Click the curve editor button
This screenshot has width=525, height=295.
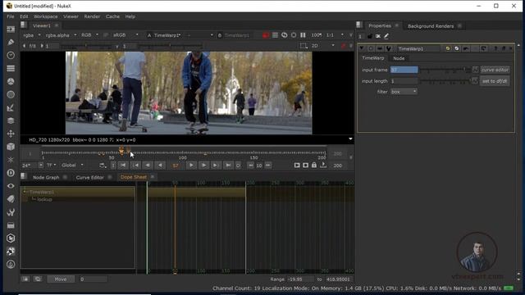pos(495,70)
